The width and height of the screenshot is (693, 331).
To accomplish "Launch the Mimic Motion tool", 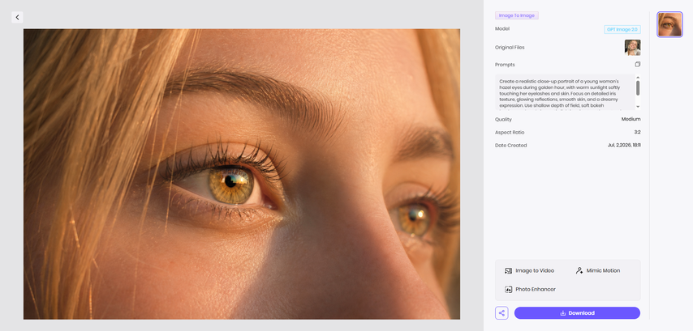I will pyautogui.click(x=597, y=270).
